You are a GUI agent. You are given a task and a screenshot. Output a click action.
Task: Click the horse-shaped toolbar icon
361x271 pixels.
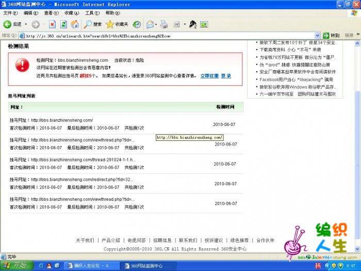[193, 24]
